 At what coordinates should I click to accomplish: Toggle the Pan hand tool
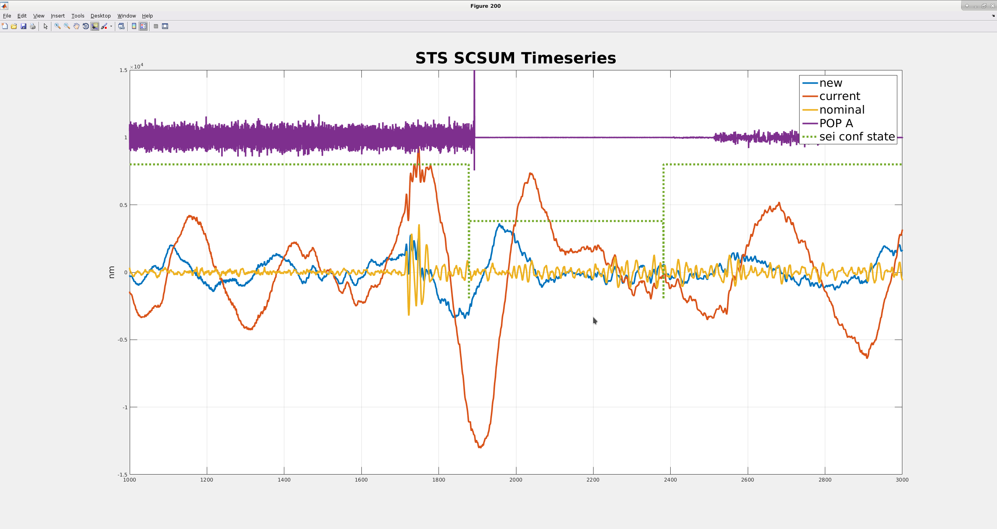pyautogui.click(x=76, y=26)
